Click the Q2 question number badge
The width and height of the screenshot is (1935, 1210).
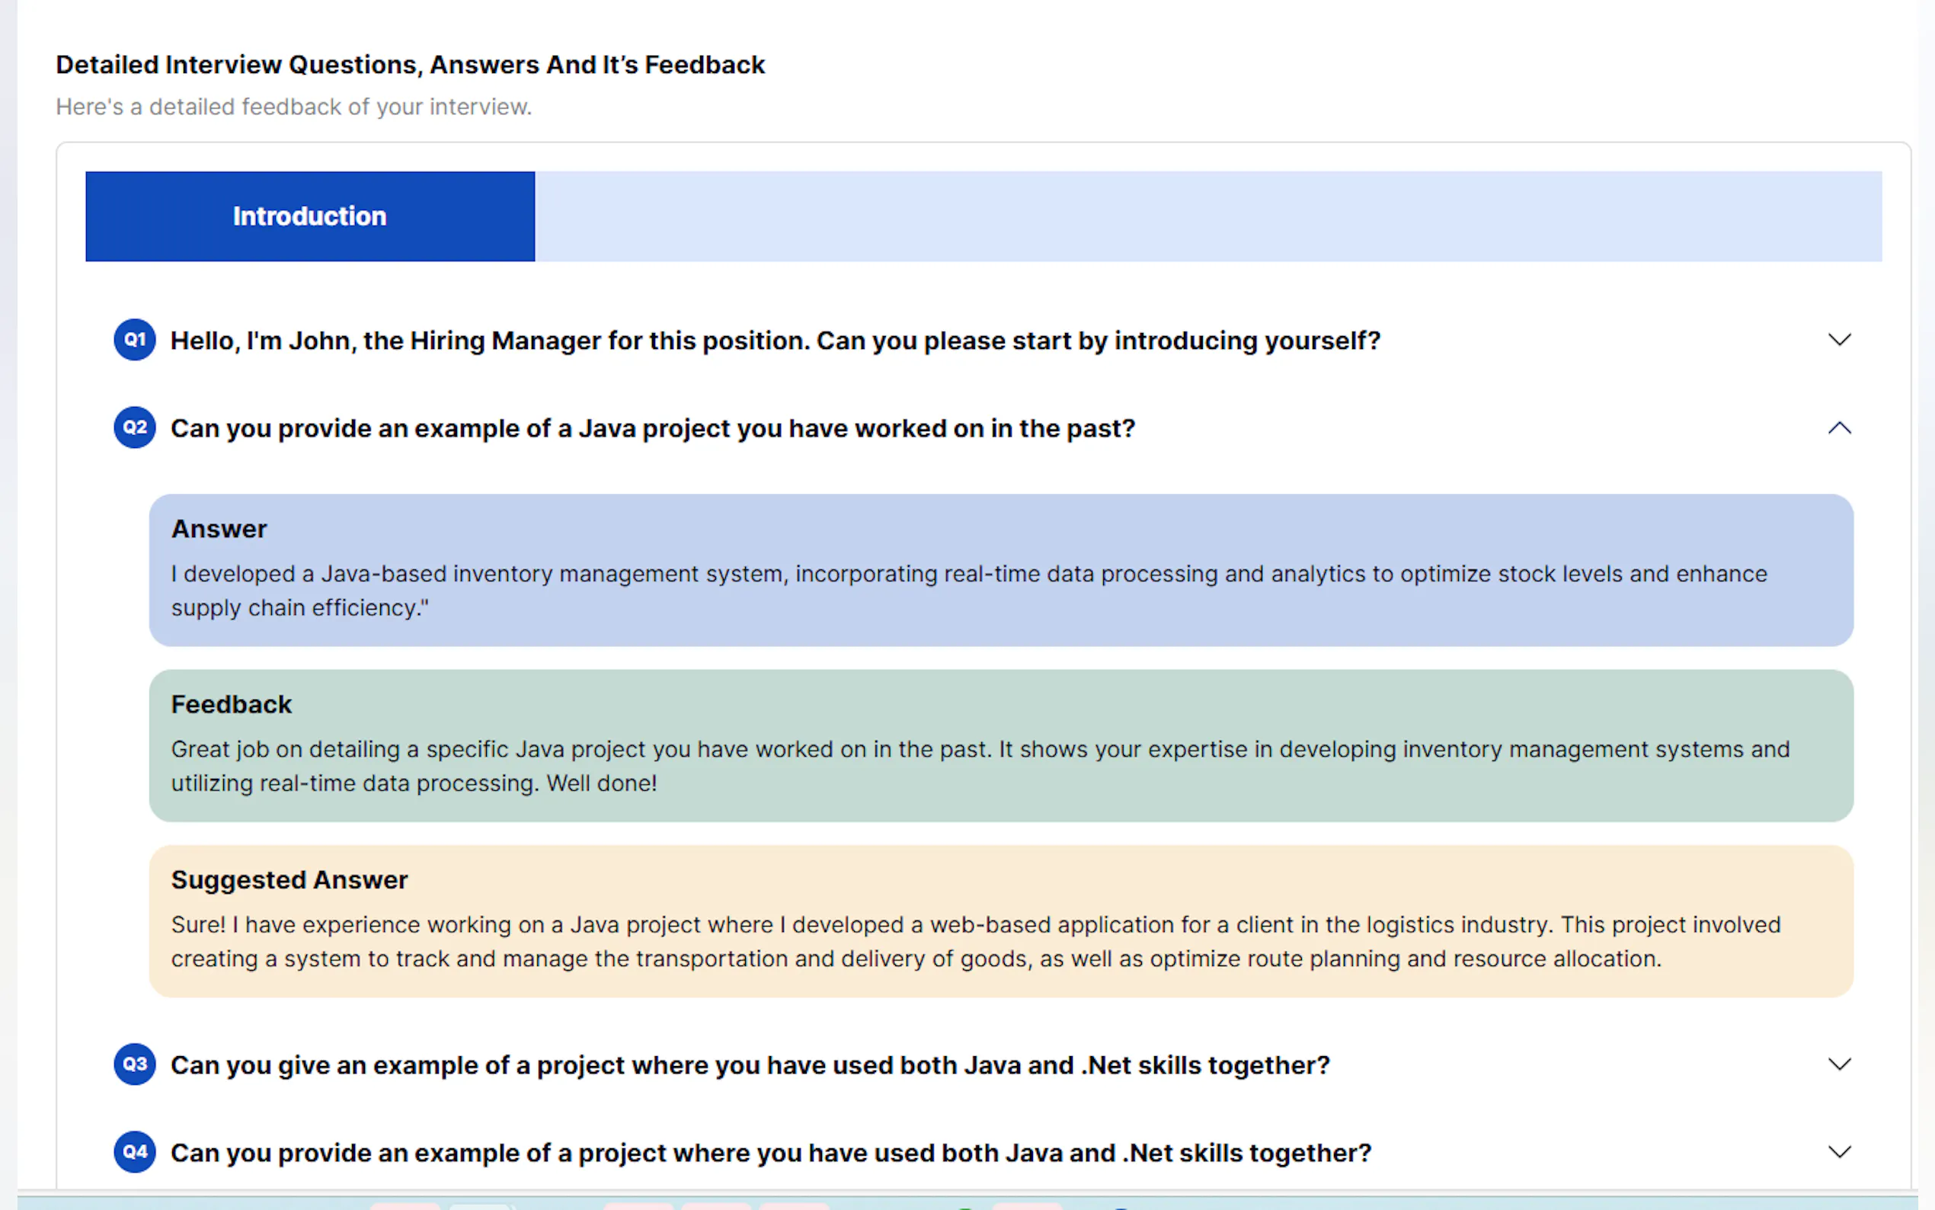pos(134,428)
